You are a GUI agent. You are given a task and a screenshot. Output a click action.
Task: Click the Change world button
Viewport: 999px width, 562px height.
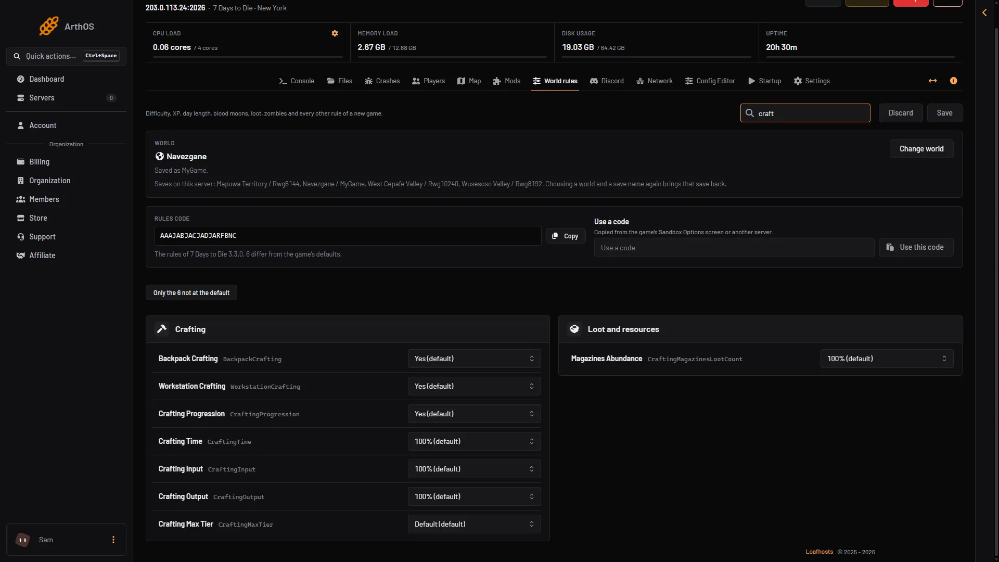921,149
